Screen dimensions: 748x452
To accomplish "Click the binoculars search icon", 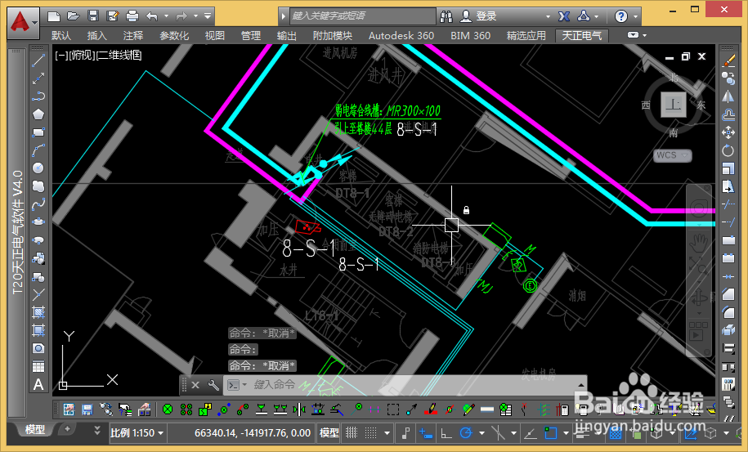I will (x=446, y=16).
